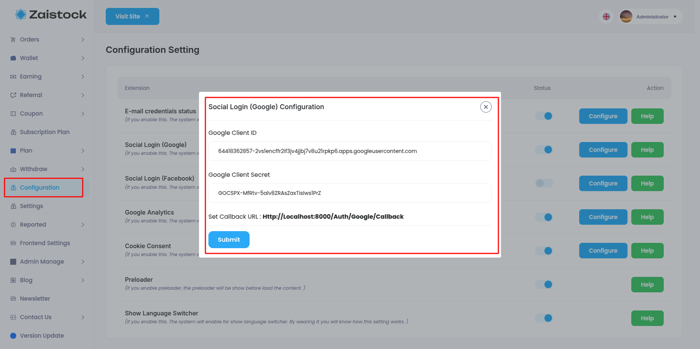Click the Zaistock logo

coord(51,15)
